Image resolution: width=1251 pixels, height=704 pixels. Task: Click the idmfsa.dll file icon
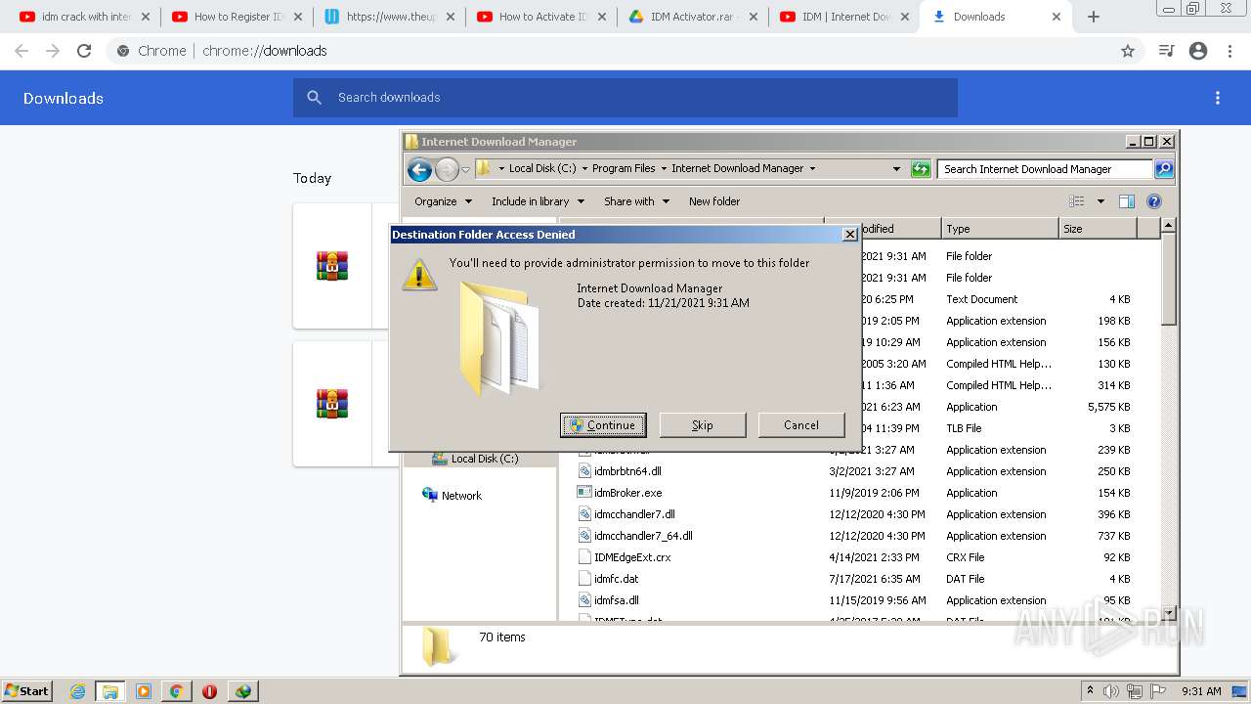pyautogui.click(x=584, y=600)
